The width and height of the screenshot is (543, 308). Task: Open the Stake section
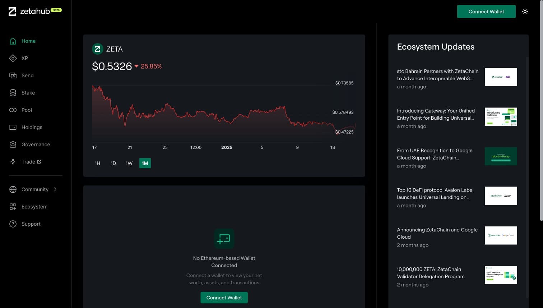point(28,93)
